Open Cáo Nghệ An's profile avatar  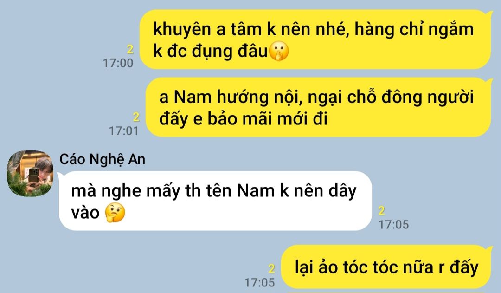(x=30, y=173)
